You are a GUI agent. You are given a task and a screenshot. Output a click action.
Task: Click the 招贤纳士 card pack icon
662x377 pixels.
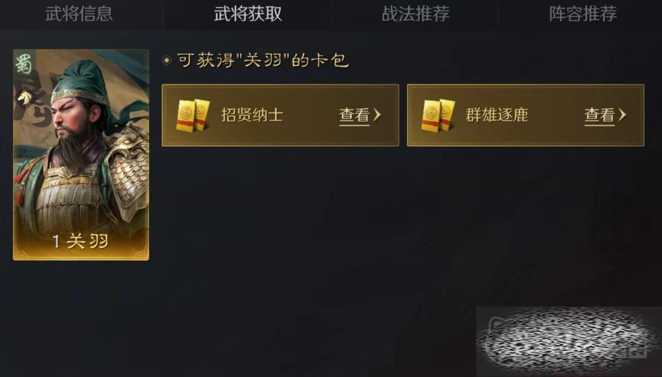pos(193,115)
